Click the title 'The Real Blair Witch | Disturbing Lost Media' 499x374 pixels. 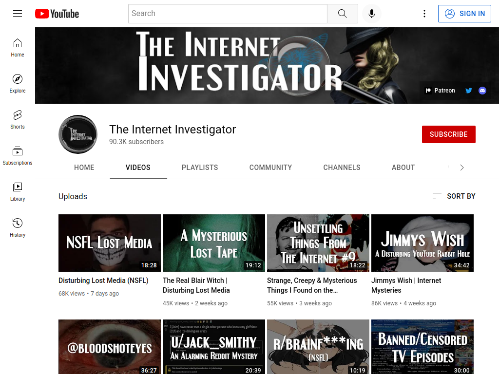pyautogui.click(x=196, y=285)
